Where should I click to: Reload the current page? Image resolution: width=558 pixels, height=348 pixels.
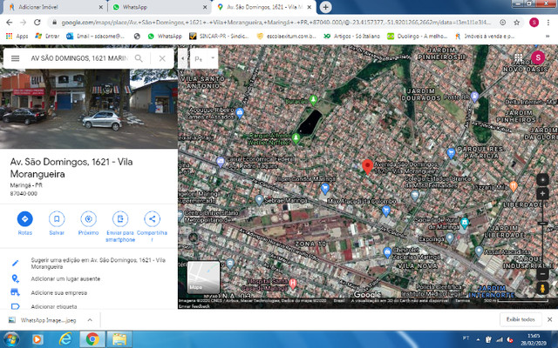(x=37, y=23)
